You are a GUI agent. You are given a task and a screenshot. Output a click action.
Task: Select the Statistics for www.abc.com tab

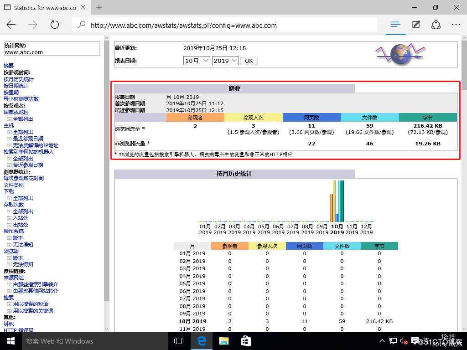[x=45, y=8]
